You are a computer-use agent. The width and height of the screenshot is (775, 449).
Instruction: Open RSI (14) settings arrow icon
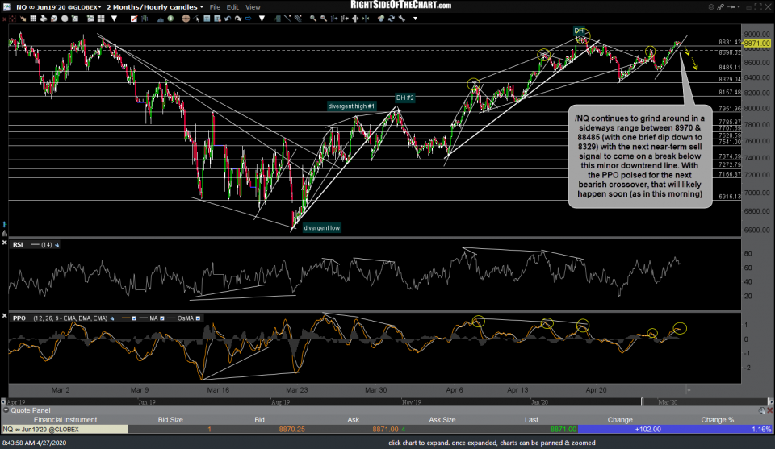click(x=57, y=245)
